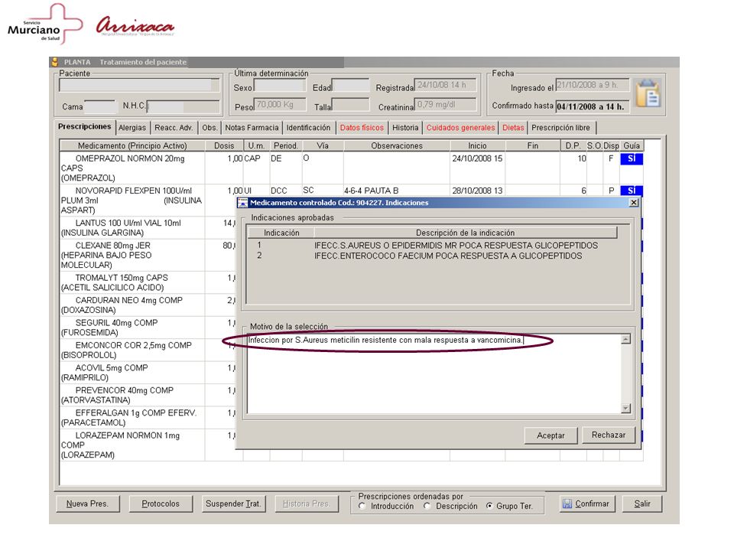
Task: Open the Prescripciones tab
Action: click(x=85, y=126)
